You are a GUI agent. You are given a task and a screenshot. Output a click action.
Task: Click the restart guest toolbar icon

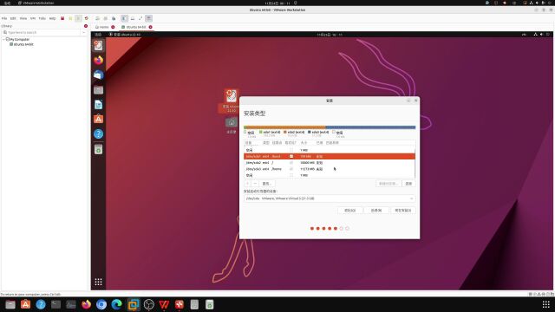coord(87,18)
